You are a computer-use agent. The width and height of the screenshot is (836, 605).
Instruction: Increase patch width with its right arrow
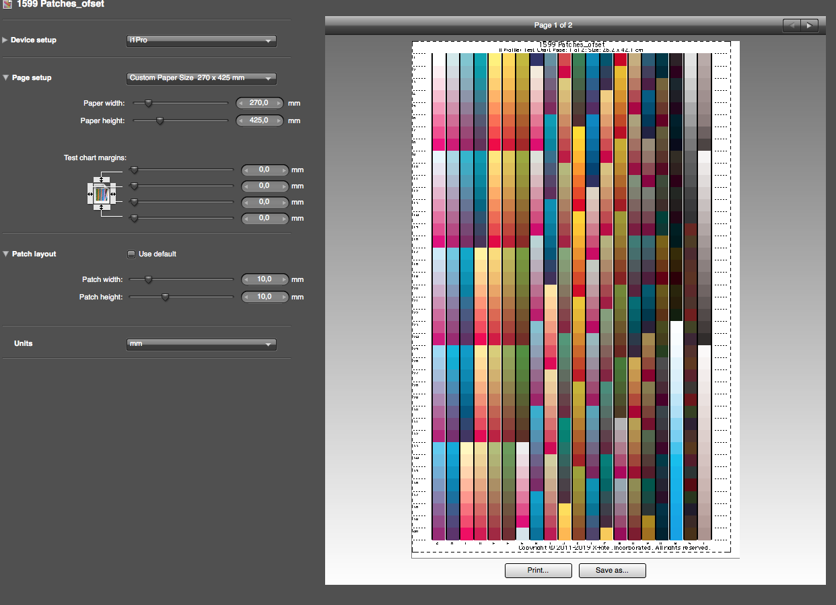click(x=284, y=279)
